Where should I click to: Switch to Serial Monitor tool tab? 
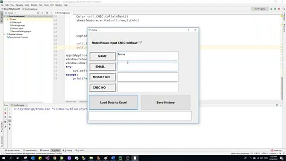pyautogui.click(x=30, y=150)
